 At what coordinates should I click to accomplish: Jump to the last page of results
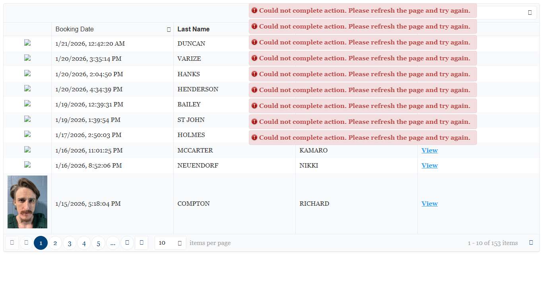pos(142,243)
